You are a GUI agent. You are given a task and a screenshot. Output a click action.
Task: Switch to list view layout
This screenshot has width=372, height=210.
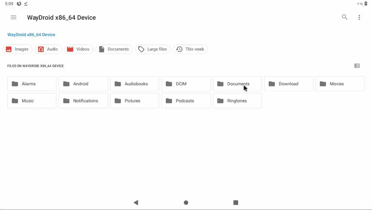pos(357,66)
